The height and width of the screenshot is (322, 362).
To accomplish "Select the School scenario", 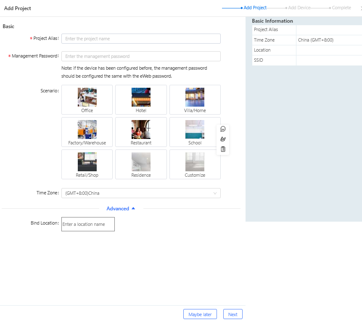I will pos(195,132).
